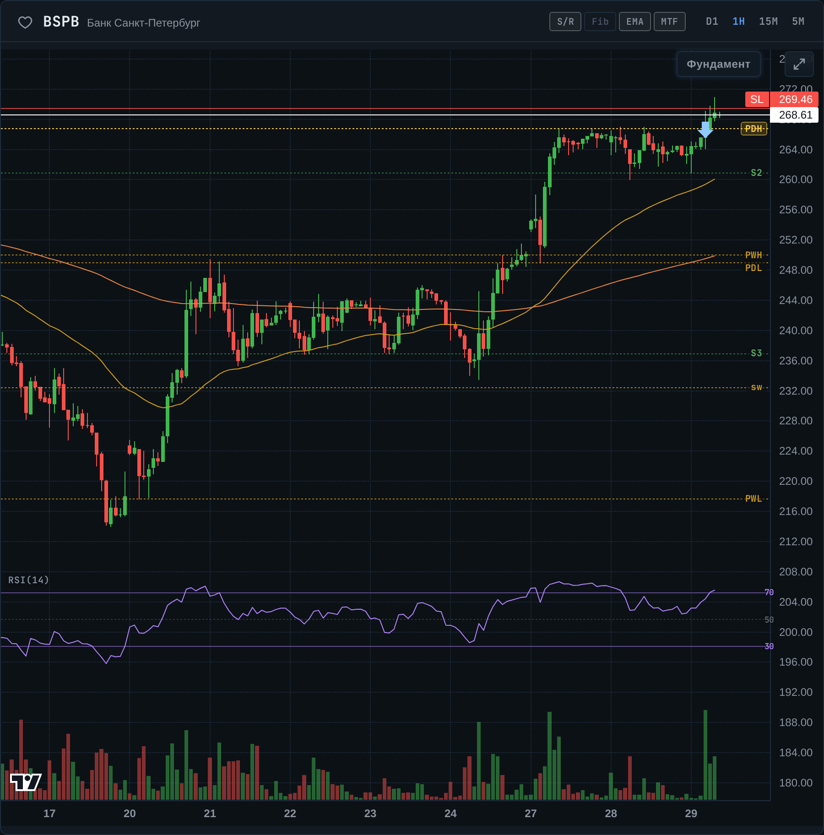Click the TradingView logo on chart
This screenshot has width=824, height=835.
coord(26,782)
